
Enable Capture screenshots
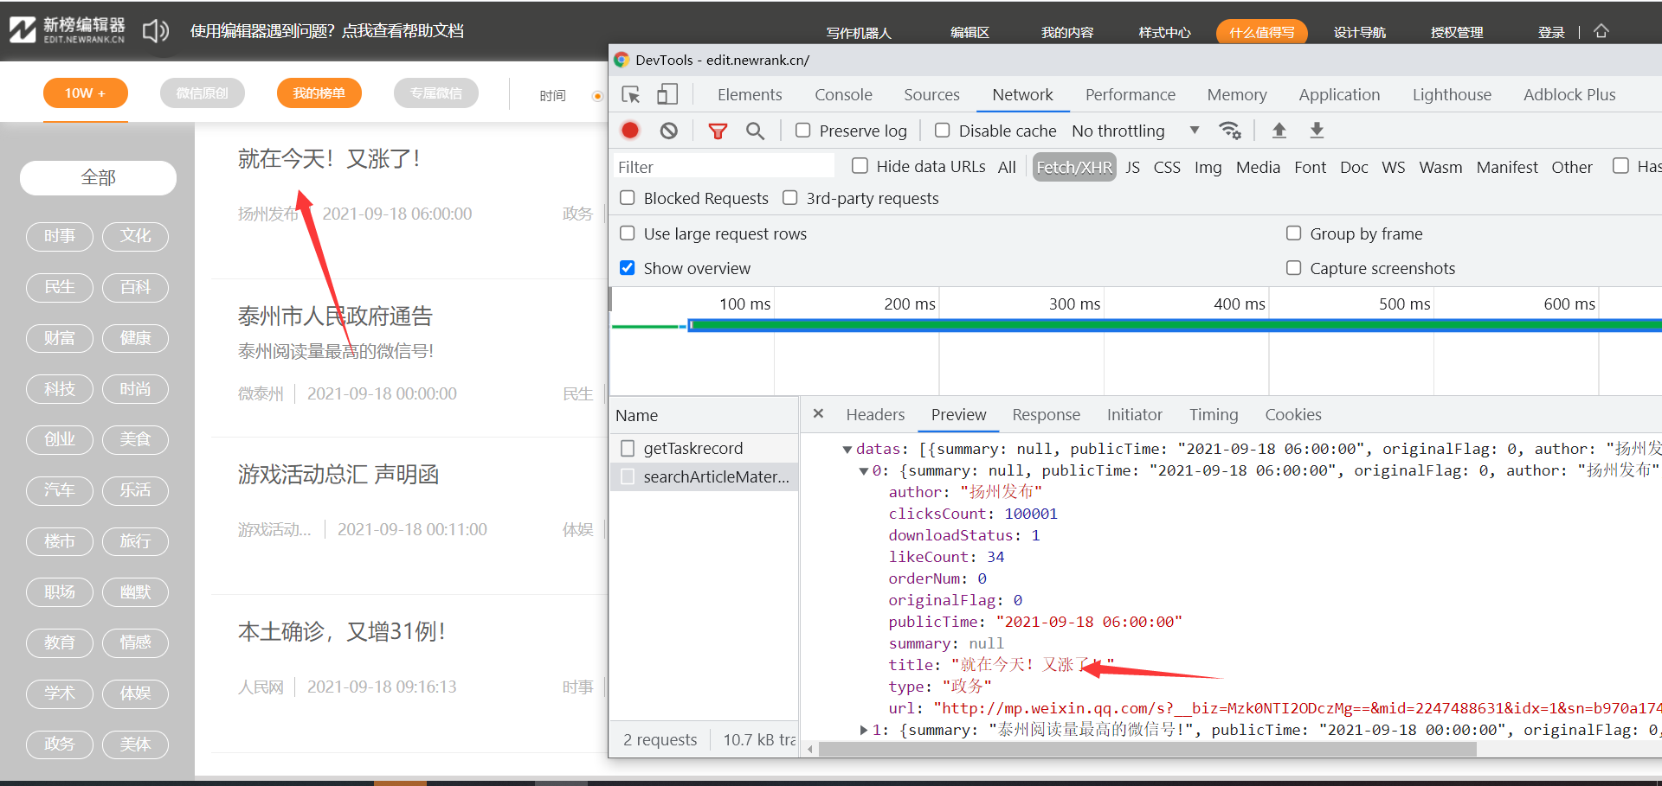(x=1294, y=268)
